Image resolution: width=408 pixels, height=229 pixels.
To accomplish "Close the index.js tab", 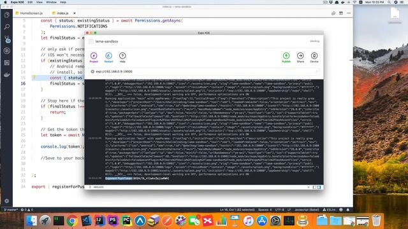I will pyautogui.click(x=75, y=13).
